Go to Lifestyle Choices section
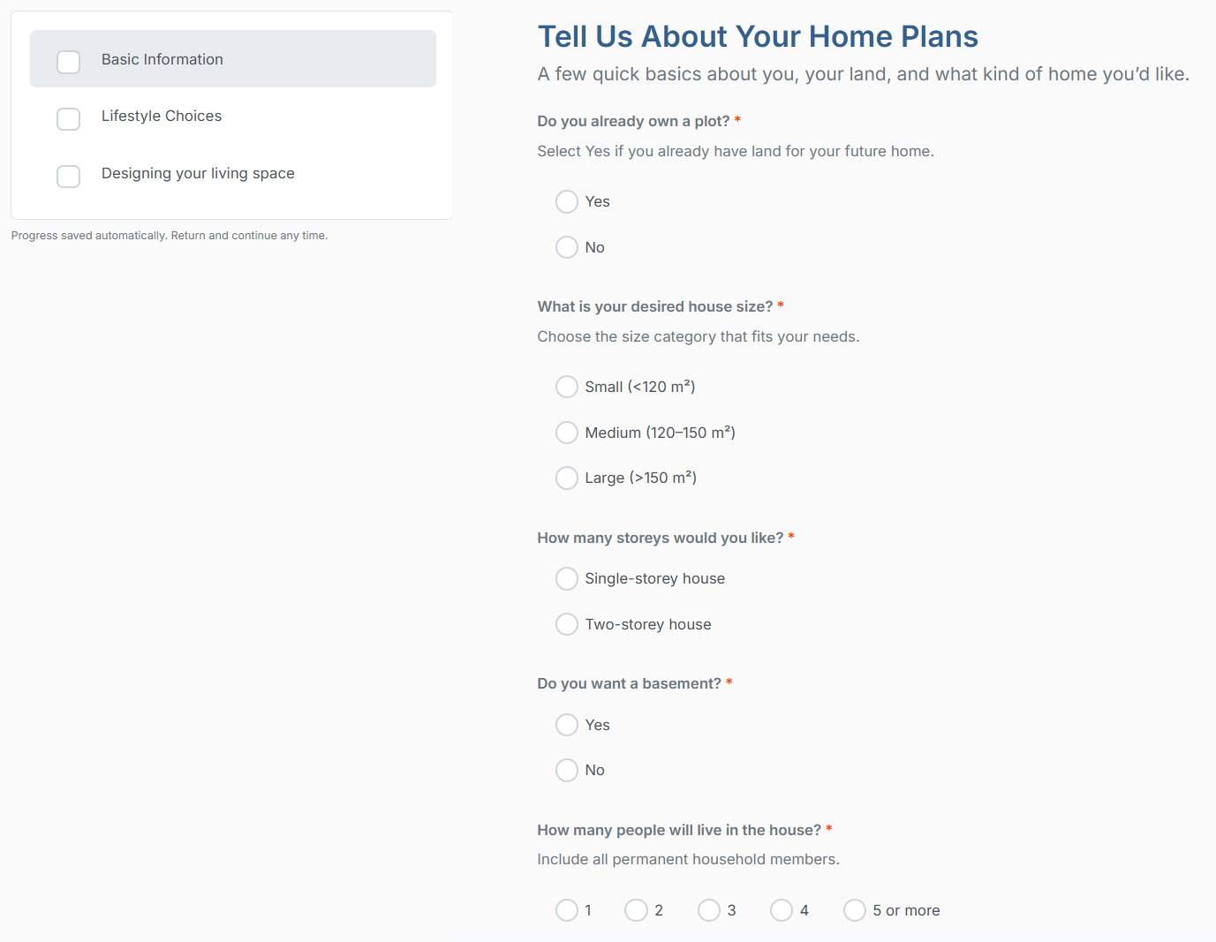The width and height of the screenshot is (1216, 942). pyautogui.click(x=162, y=116)
